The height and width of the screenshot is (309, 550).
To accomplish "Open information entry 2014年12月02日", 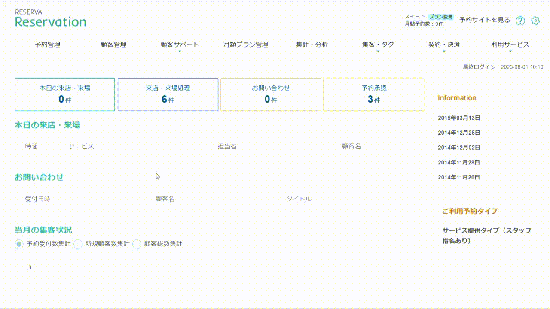I will [459, 148].
